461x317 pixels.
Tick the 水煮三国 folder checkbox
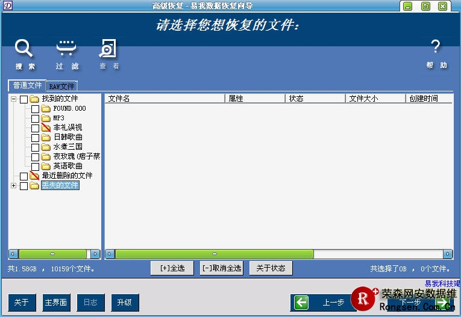coord(35,147)
